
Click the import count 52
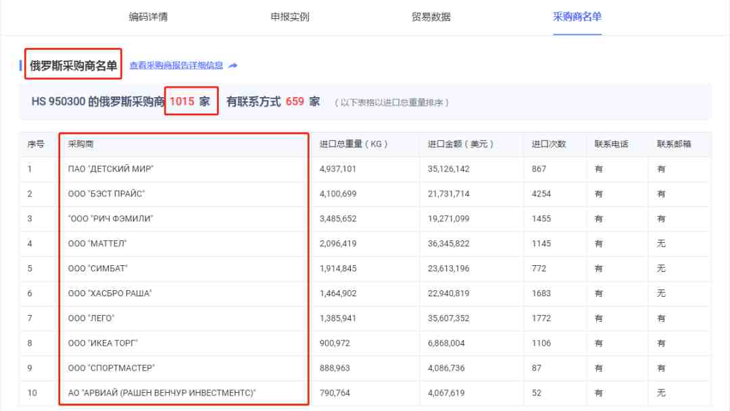tap(537, 393)
